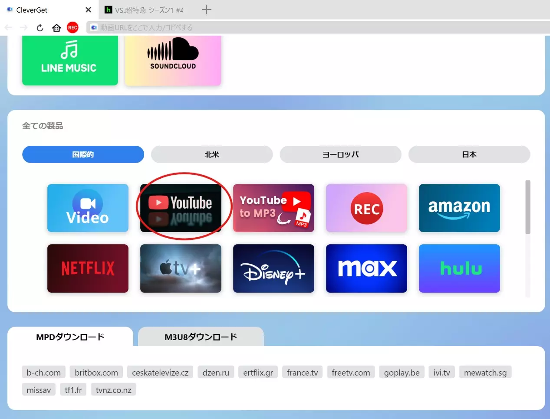Open the Amazon tile

459,208
